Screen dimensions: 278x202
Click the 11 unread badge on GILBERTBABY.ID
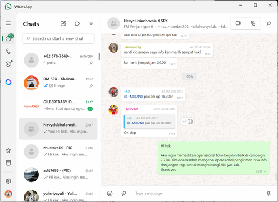point(90,109)
